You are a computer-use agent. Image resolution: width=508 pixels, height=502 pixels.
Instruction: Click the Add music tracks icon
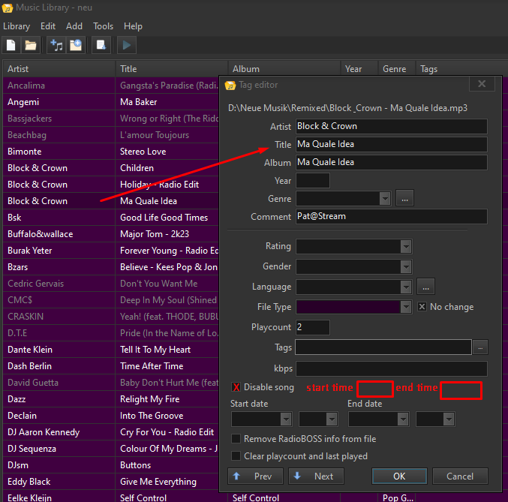click(56, 45)
